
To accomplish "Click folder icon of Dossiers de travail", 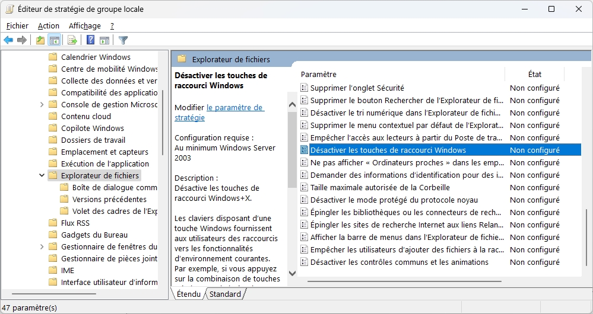I will point(53,140).
